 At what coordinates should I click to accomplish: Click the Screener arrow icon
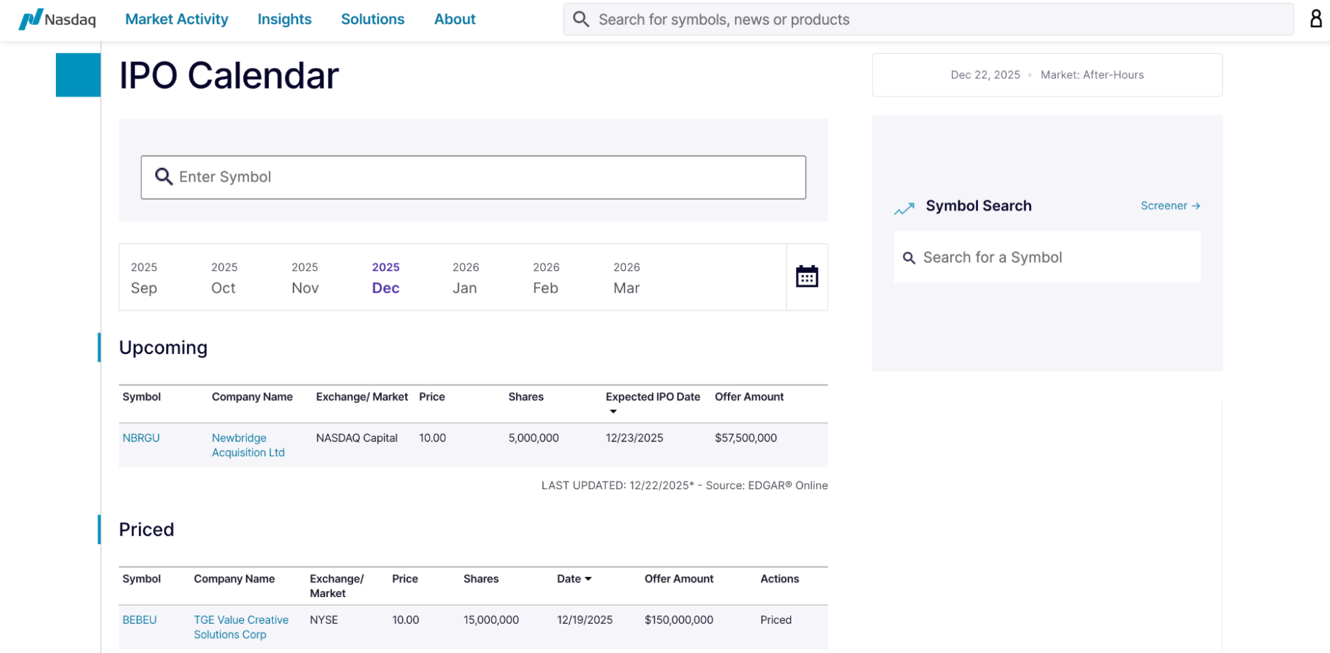(1197, 206)
